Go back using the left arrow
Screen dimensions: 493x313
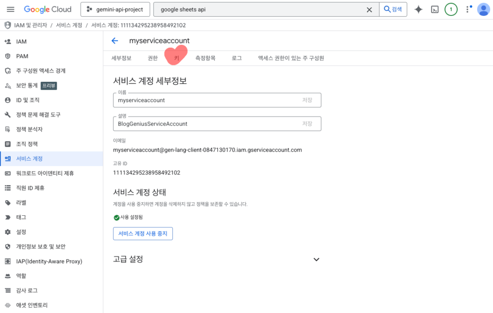[x=115, y=41]
